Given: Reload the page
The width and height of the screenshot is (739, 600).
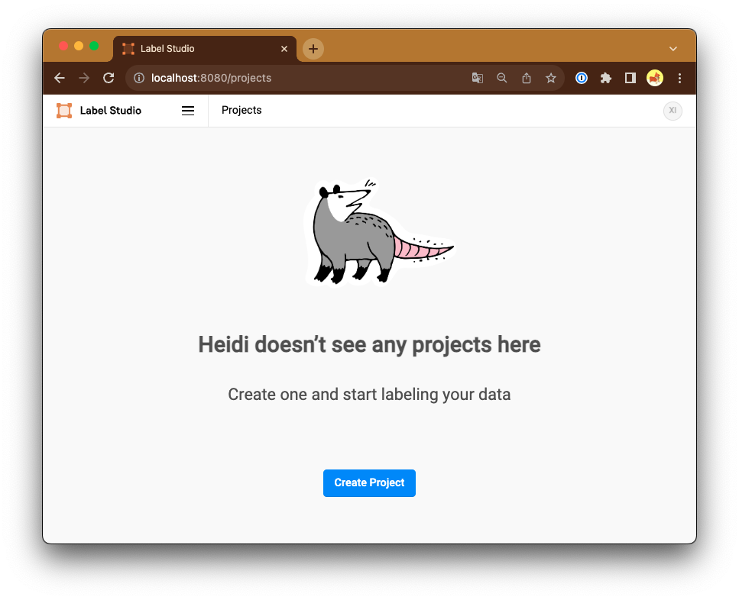Looking at the screenshot, I should click(x=109, y=78).
